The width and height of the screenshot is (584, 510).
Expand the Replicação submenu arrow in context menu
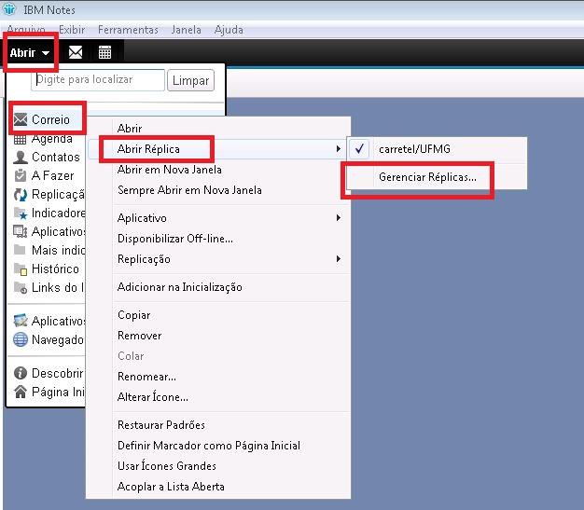pyautogui.click(x=339, y=258)
